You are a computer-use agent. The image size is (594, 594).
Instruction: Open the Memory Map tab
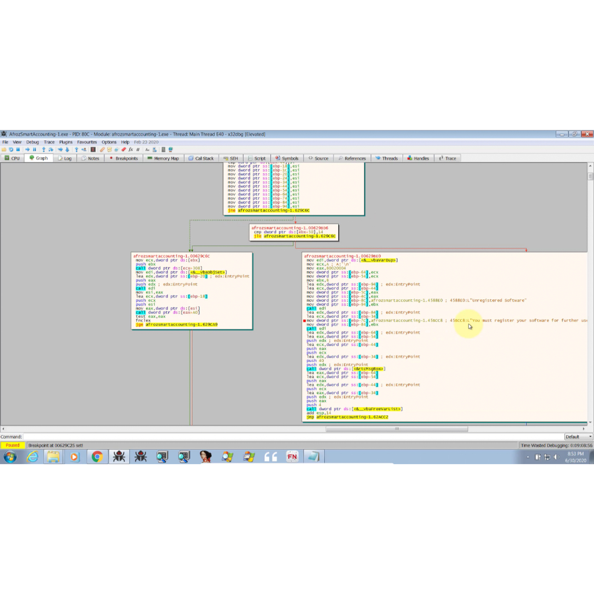tap(163, 158)
